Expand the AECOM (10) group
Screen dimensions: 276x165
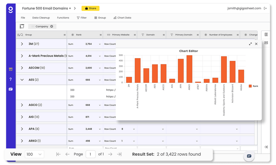coord(22,68)
